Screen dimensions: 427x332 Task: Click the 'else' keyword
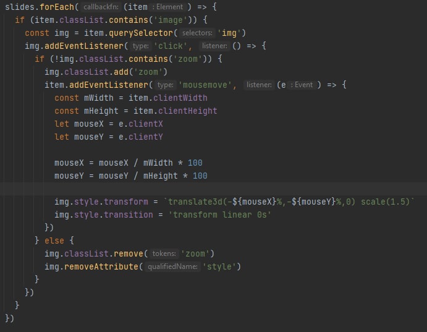(x=54, y=240)
